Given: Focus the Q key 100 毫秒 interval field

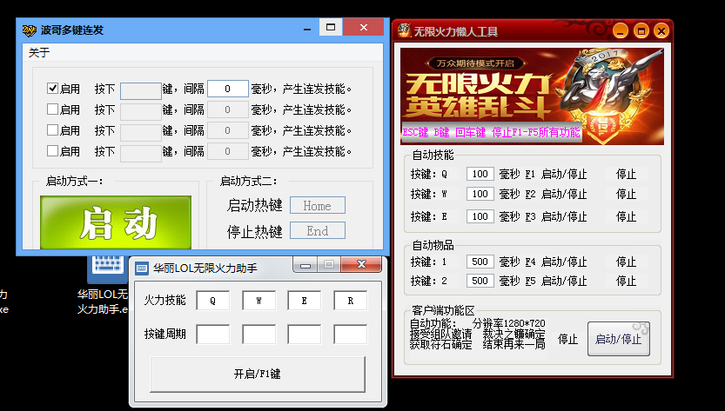Looking at the screenshot, I should 480,174.
